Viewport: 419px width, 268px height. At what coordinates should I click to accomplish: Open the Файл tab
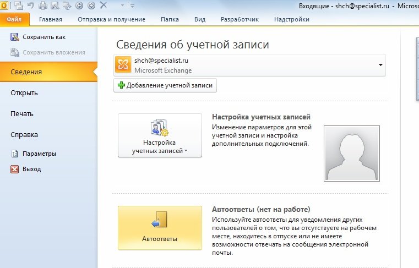14,19
